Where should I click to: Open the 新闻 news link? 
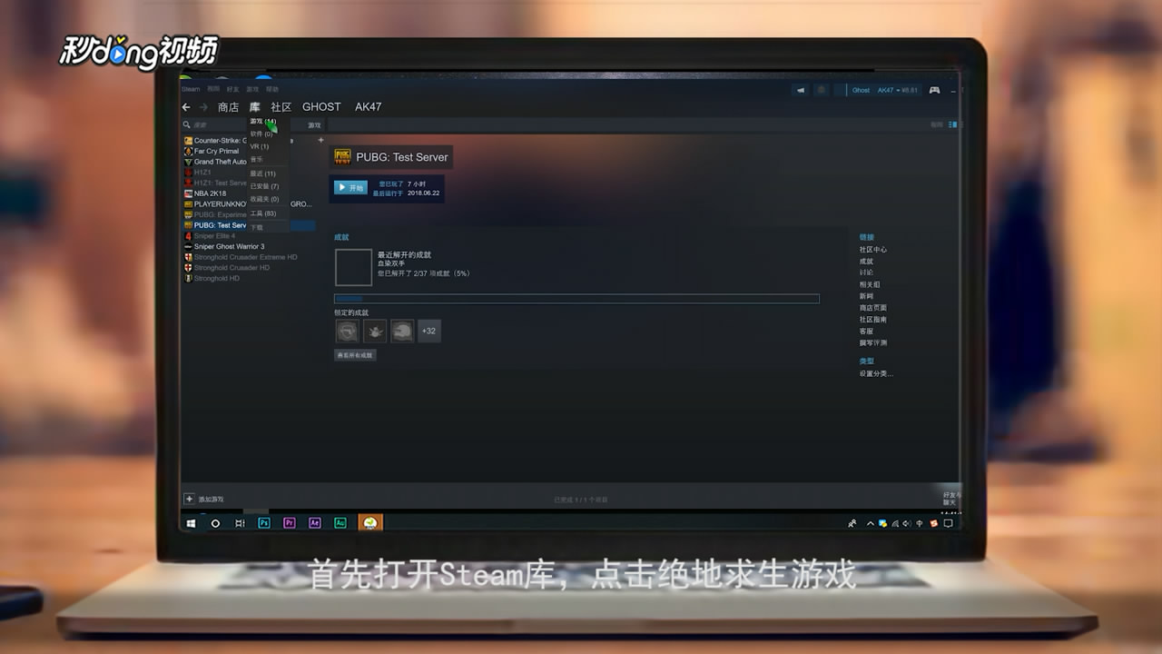(x=866, y=296)
